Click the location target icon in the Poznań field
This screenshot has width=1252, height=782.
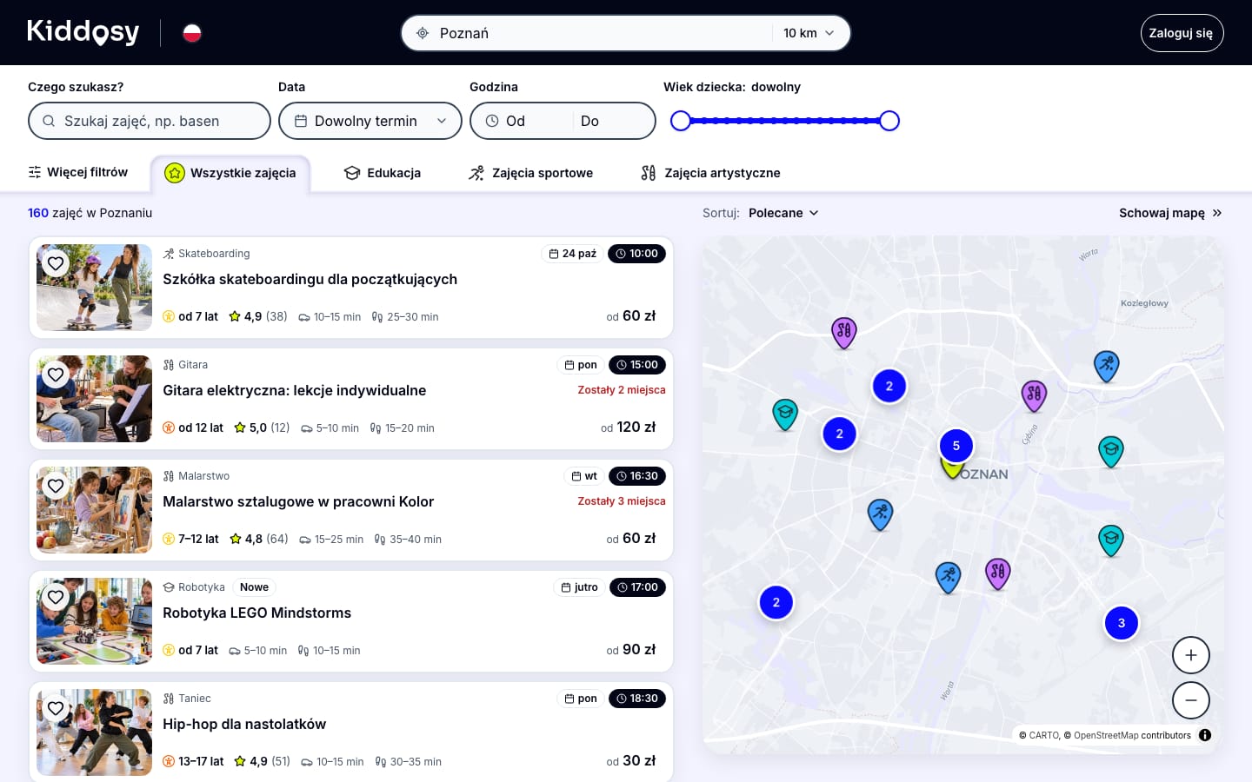[423, 33]
